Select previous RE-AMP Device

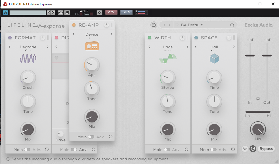(74, 34)
